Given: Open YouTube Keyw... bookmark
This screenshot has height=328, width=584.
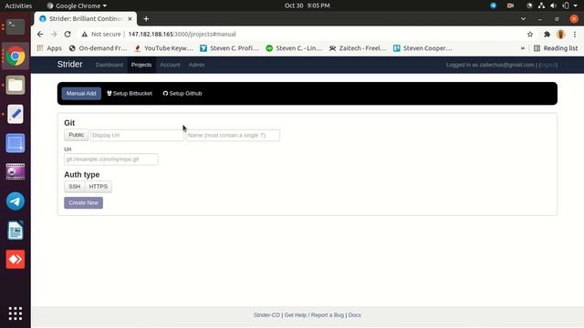Looking at the screenshot, I should (x=164, y=48).
